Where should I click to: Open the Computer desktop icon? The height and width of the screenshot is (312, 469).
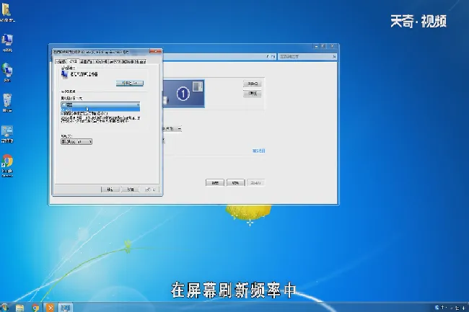[7, 43]
